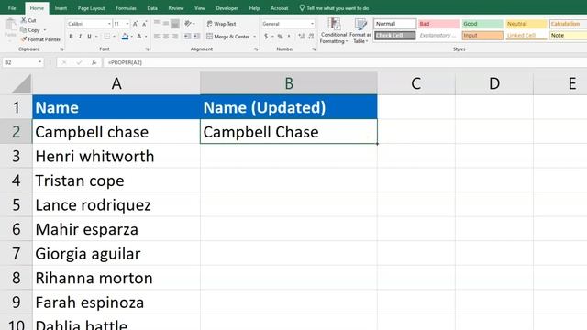Screen dimensions: 587x330
Task: Apply Neutral cell style
Action: point(526,24)
